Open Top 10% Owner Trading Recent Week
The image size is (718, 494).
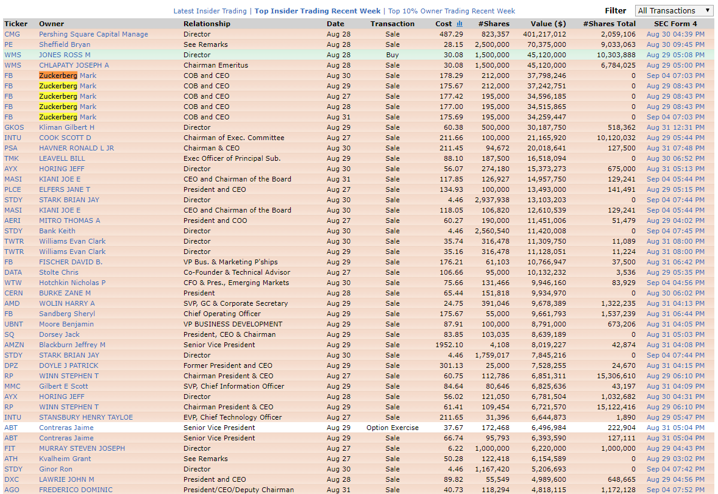click(x=451, y=11)
